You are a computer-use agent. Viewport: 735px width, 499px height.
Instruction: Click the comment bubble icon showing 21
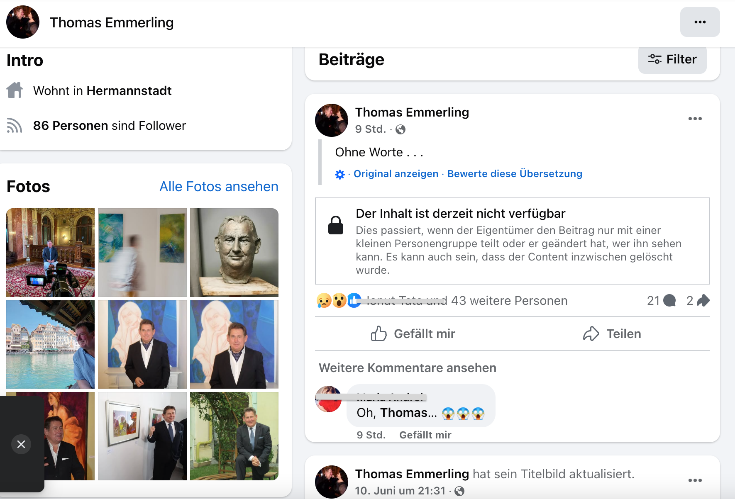(669, 300)
